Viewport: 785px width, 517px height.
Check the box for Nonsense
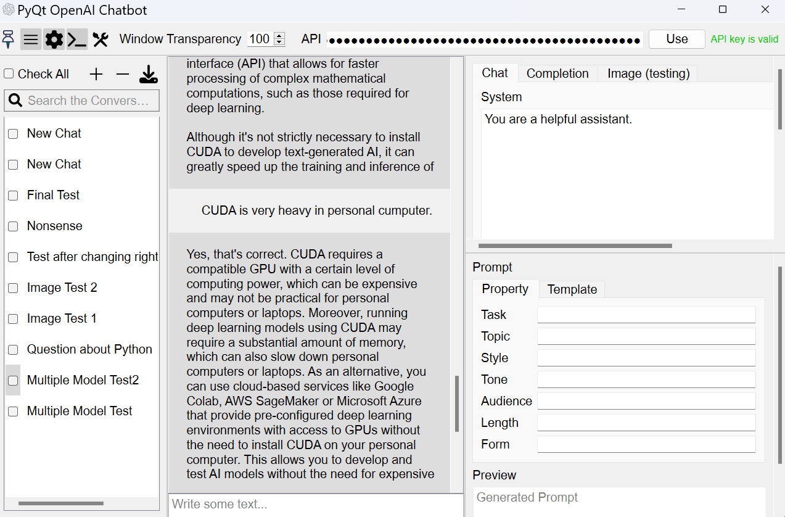13,226
